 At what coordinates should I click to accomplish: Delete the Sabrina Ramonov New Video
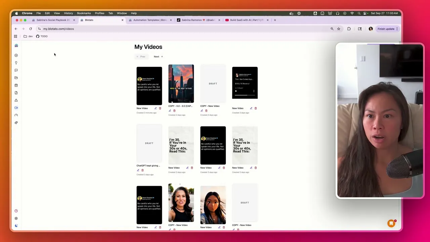click(256, 108)
